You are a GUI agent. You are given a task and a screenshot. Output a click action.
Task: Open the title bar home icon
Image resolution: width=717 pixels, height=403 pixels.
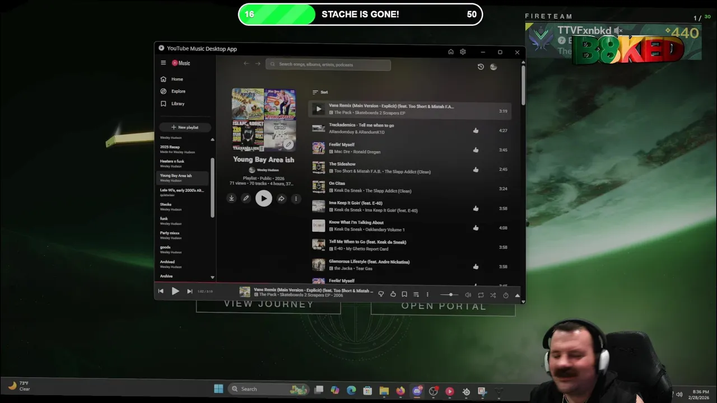450,52
